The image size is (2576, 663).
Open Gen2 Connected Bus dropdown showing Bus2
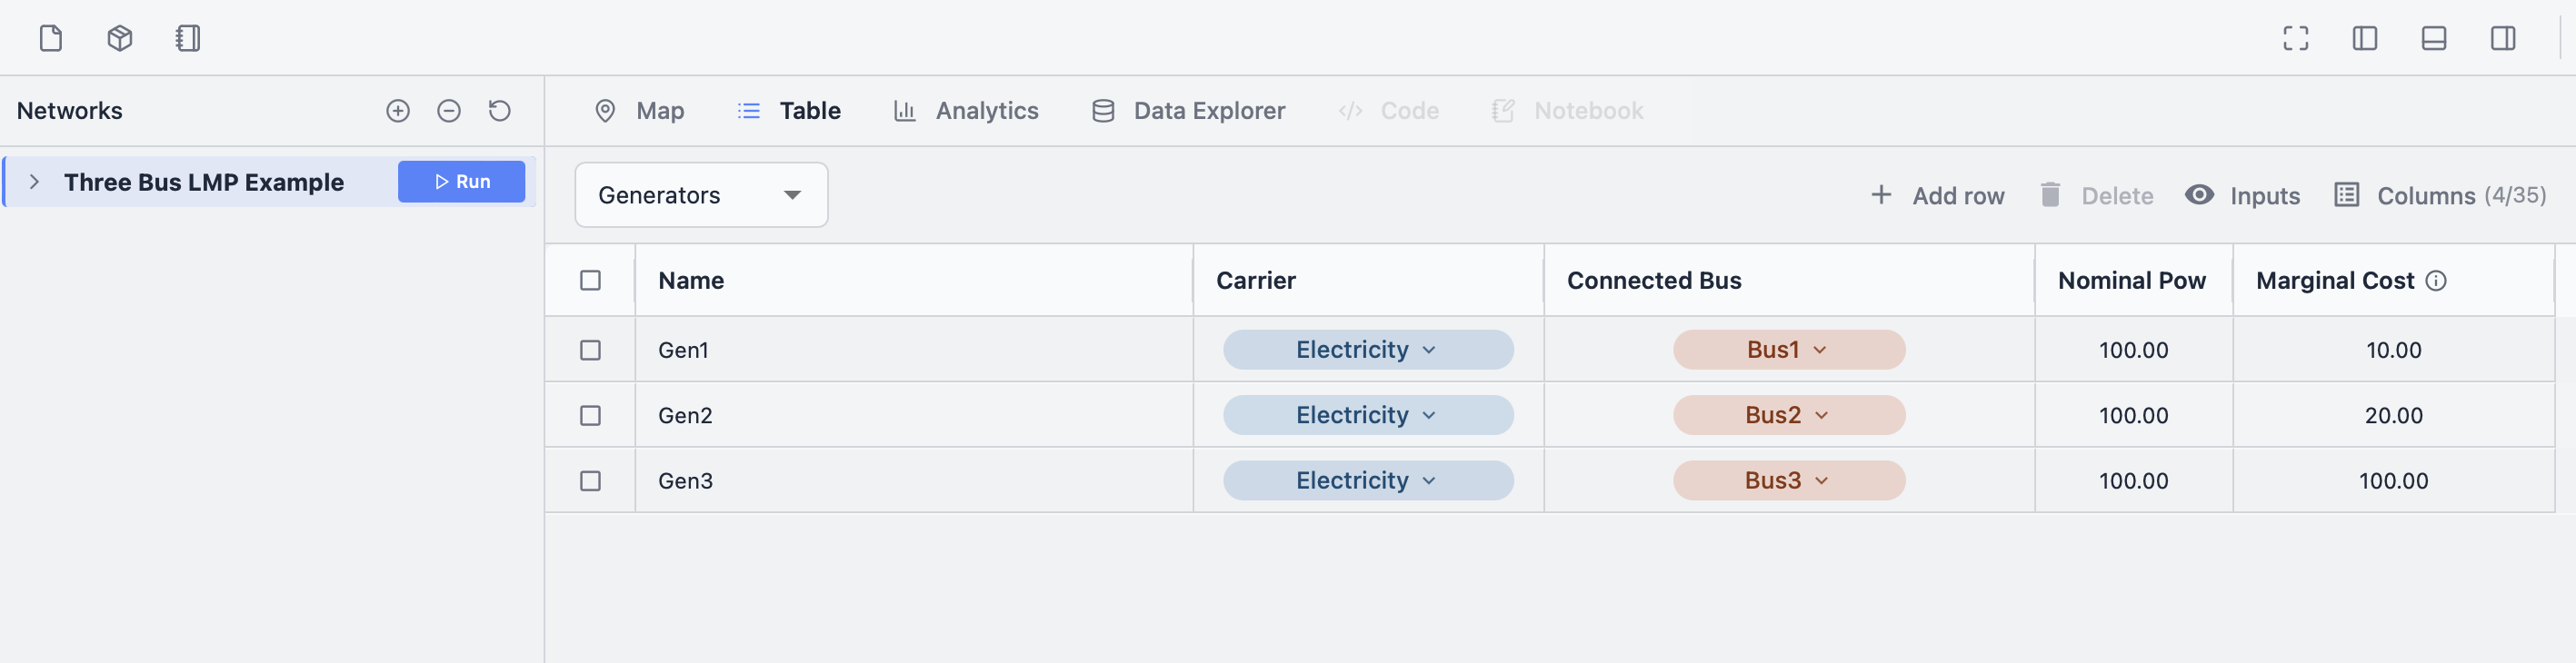point(1788,415)
